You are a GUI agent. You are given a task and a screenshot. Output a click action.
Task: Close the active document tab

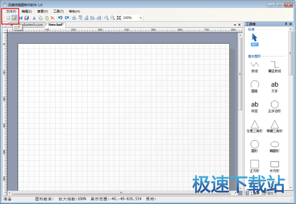click(239, 25)
